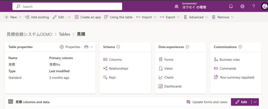The image size is (268, 109).
Task: Click Update forms and views button
Action: 207,102
